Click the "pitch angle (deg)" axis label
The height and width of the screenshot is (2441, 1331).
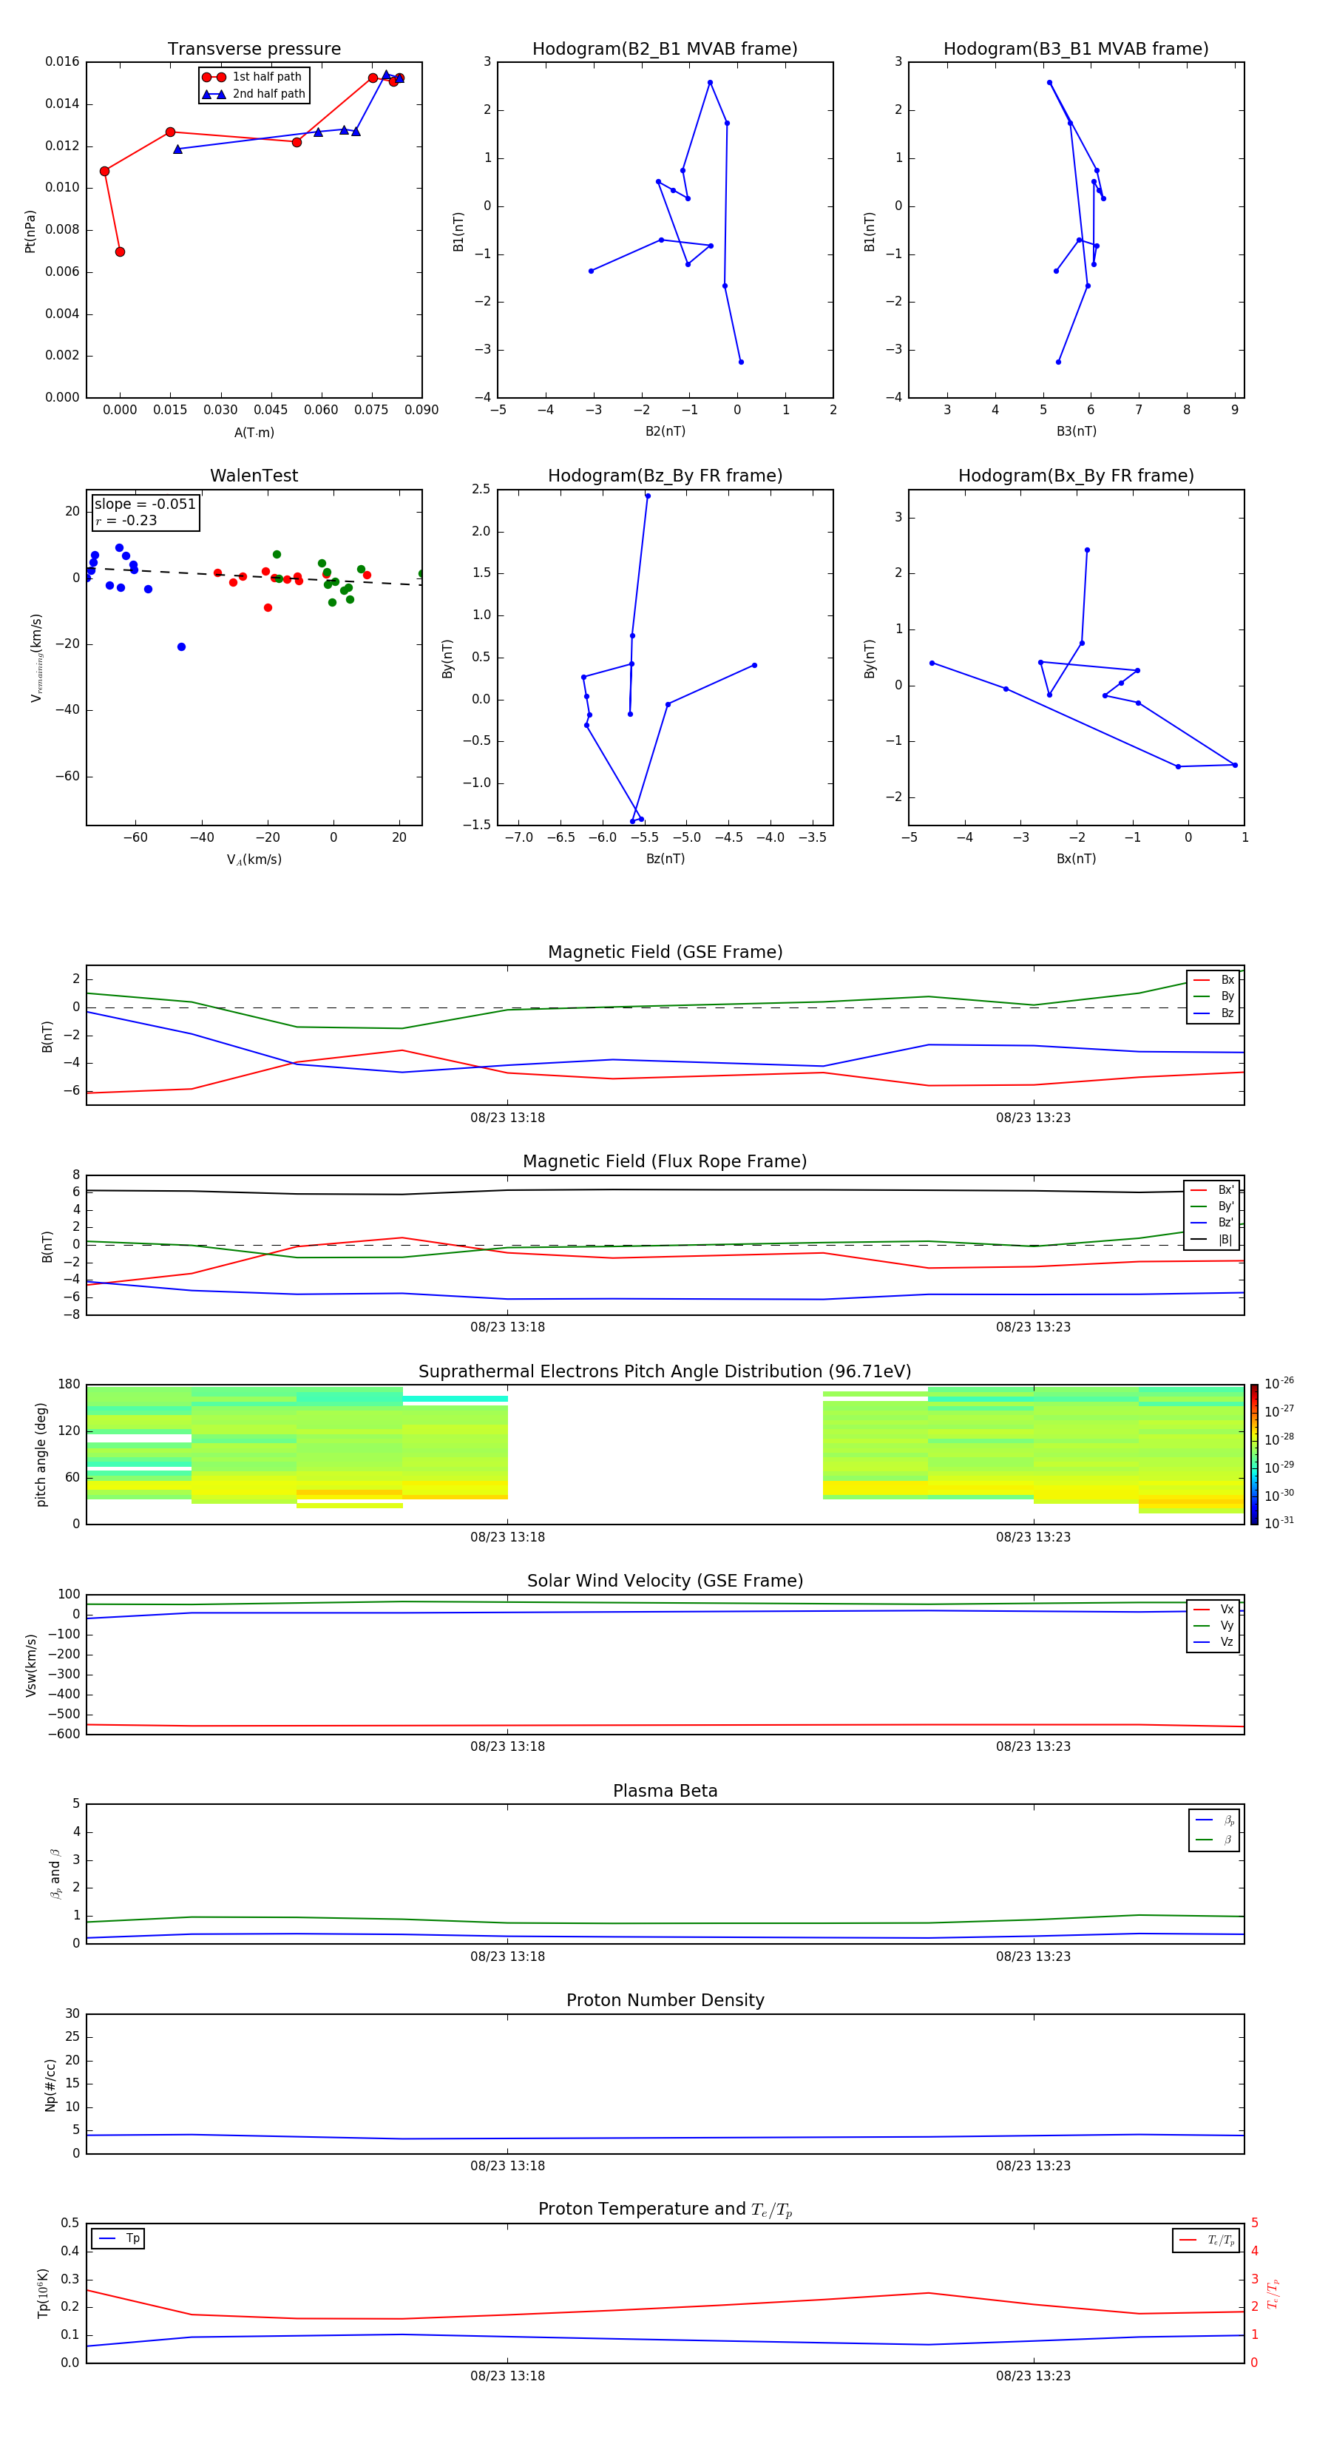(41, 1454)
